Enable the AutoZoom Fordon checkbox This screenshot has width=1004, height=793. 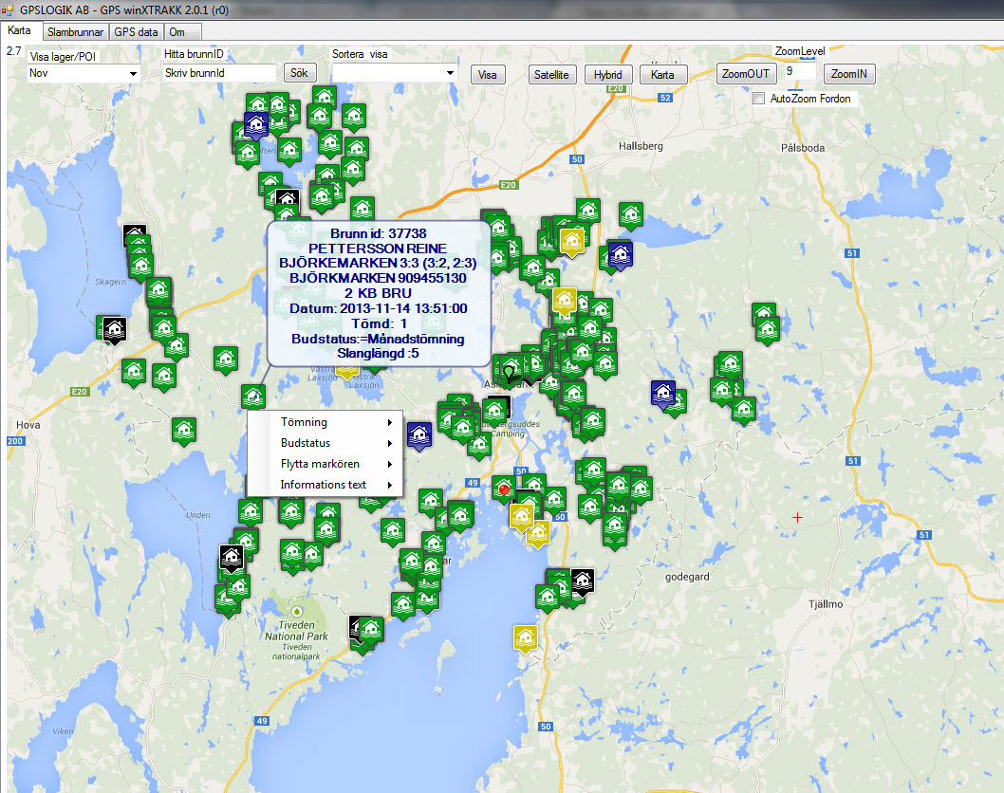pyautogui.click(x=758, y=99)
